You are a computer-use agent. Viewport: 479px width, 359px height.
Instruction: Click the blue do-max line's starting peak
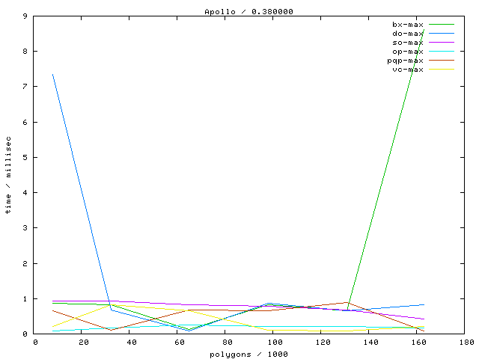pyautogui.click(x=53, y=74)
